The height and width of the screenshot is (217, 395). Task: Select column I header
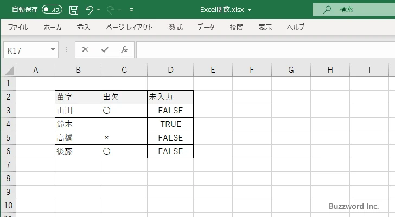pos(369,70)
